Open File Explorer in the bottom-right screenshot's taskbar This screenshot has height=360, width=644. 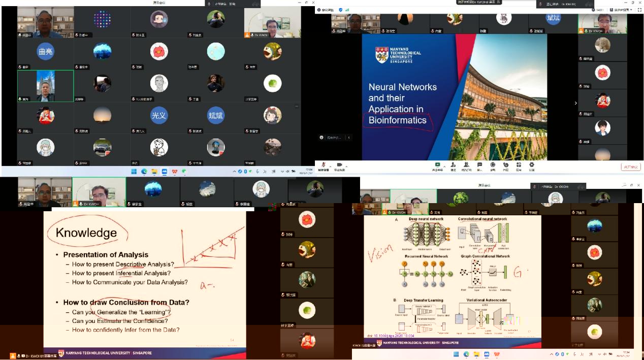476,354
